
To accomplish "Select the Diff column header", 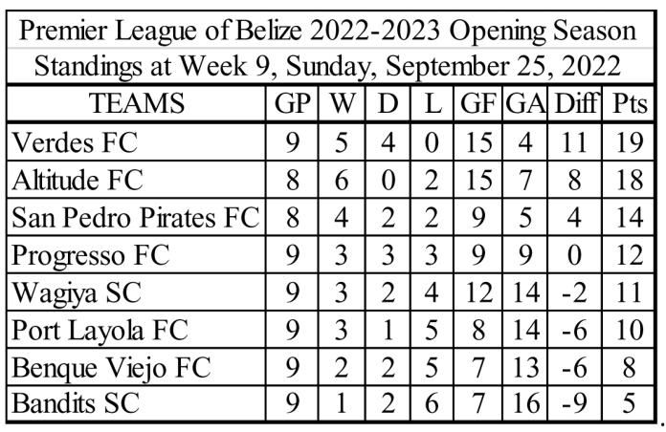I will 575,103.
